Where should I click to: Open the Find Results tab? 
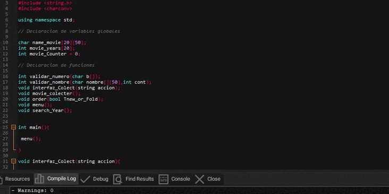click(133, 179)
